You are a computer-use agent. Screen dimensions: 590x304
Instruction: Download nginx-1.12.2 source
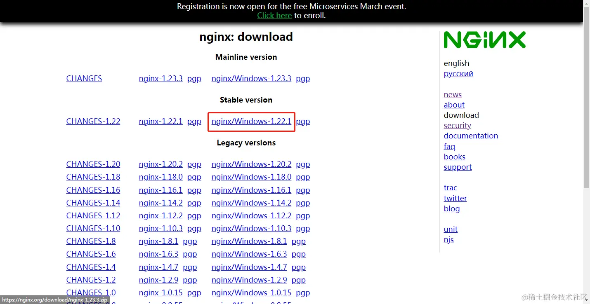pos(160,216)
